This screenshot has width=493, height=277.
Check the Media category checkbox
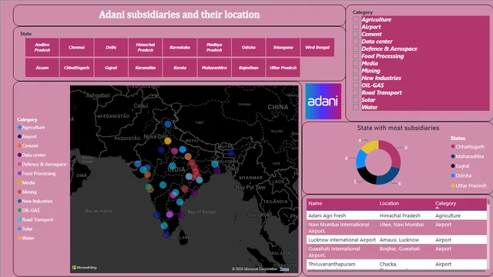click(356, 63)
